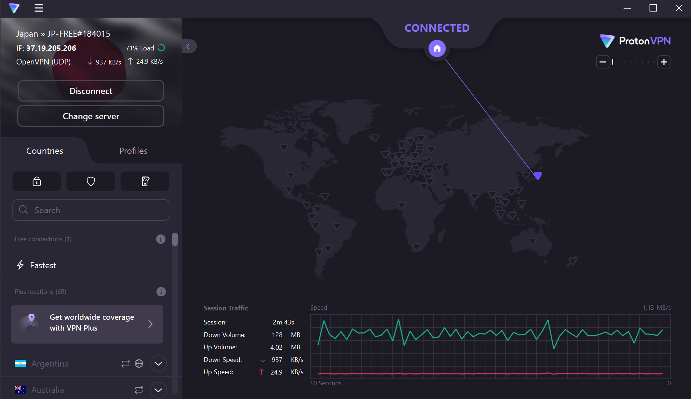The width and height of the screenshot is (691, 399).
Task: Expand the Australia server list
Action: tap(158, 390)
